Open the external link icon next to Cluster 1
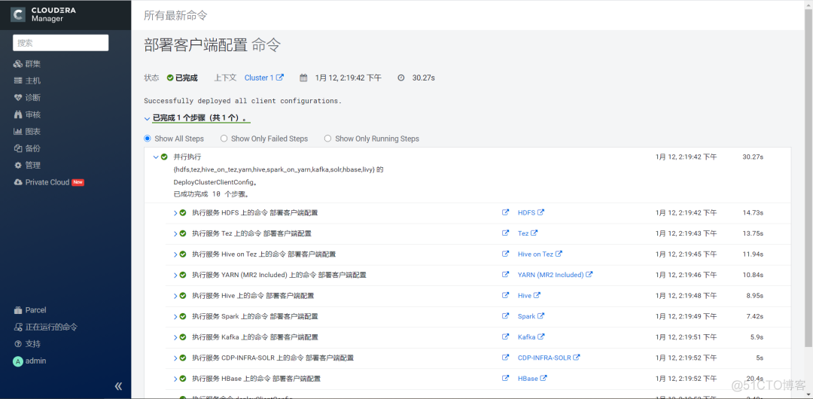 (x=280, y=78)
